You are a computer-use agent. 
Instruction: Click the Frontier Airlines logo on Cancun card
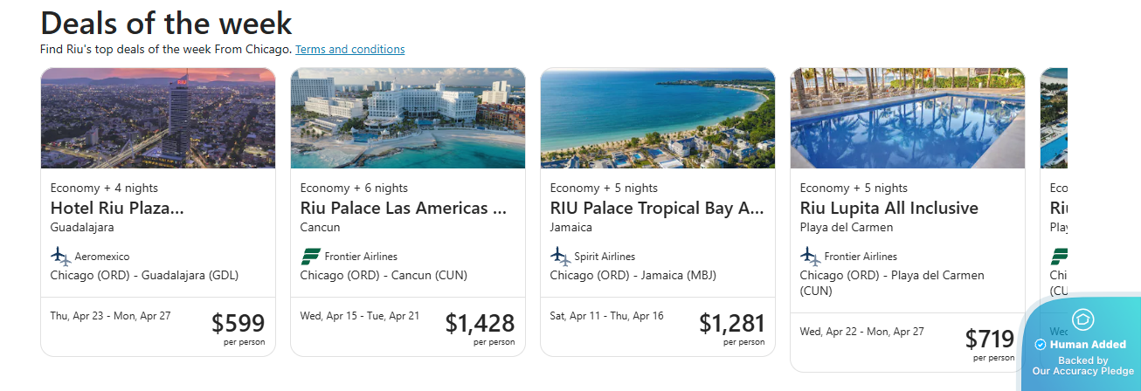pyautogui.click(x=310, y=257)
